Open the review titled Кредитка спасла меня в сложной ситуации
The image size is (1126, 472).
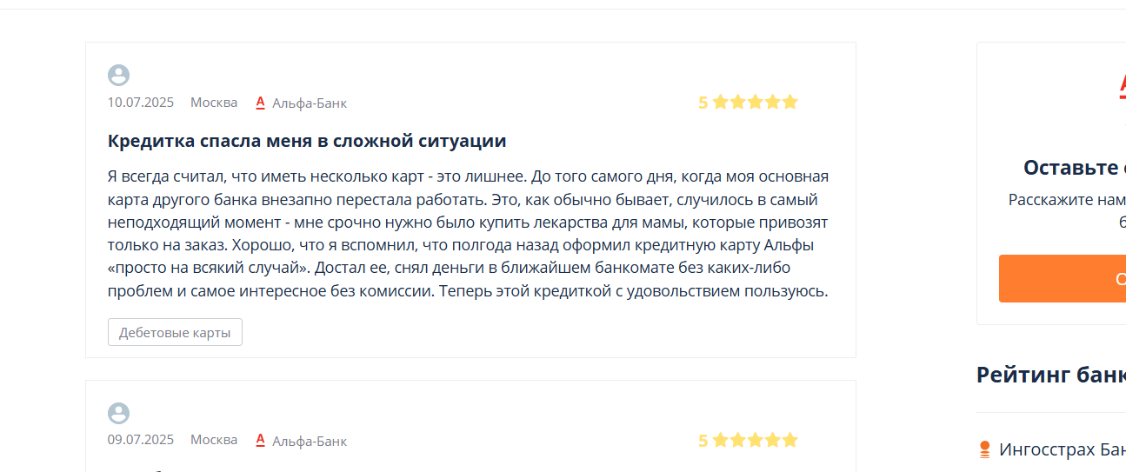(x=307, y=141)
